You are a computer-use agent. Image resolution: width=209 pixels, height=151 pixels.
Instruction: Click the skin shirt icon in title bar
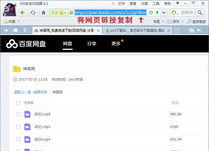click(177, 3)
